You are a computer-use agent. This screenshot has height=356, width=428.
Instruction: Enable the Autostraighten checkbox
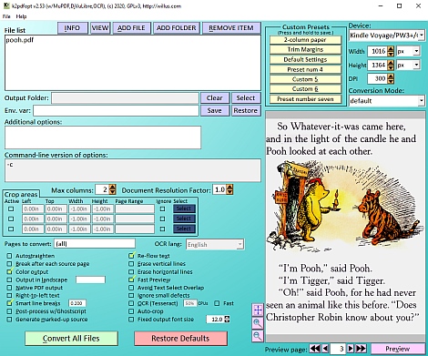[9, 256]
